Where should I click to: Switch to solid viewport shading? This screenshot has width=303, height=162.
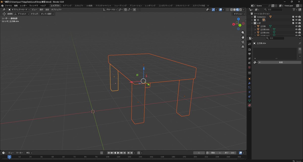(x=234, y=10)
